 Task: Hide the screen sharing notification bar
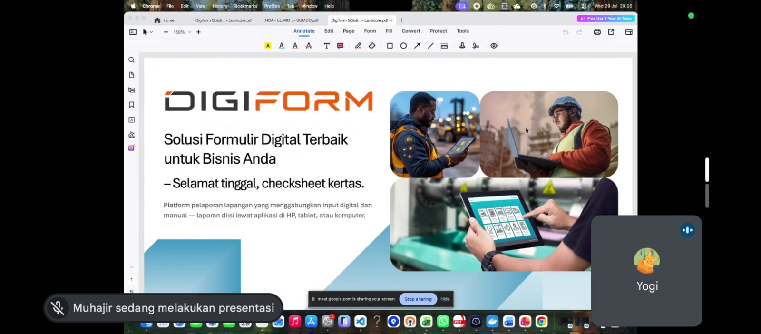[x=445, y=299]
